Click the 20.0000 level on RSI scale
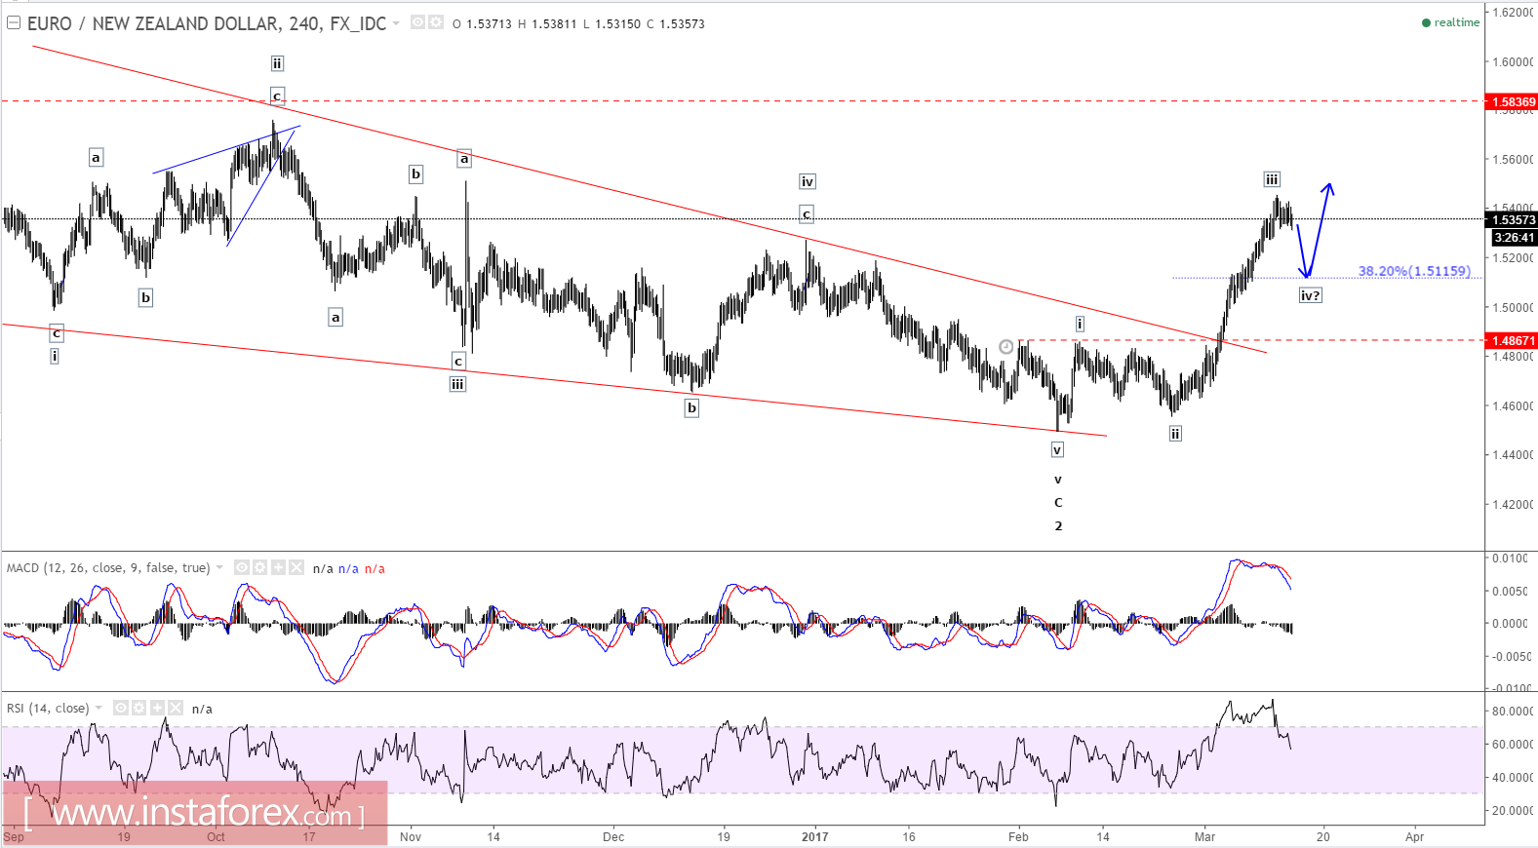The image size is (1538, 848). pos(1513,811)
